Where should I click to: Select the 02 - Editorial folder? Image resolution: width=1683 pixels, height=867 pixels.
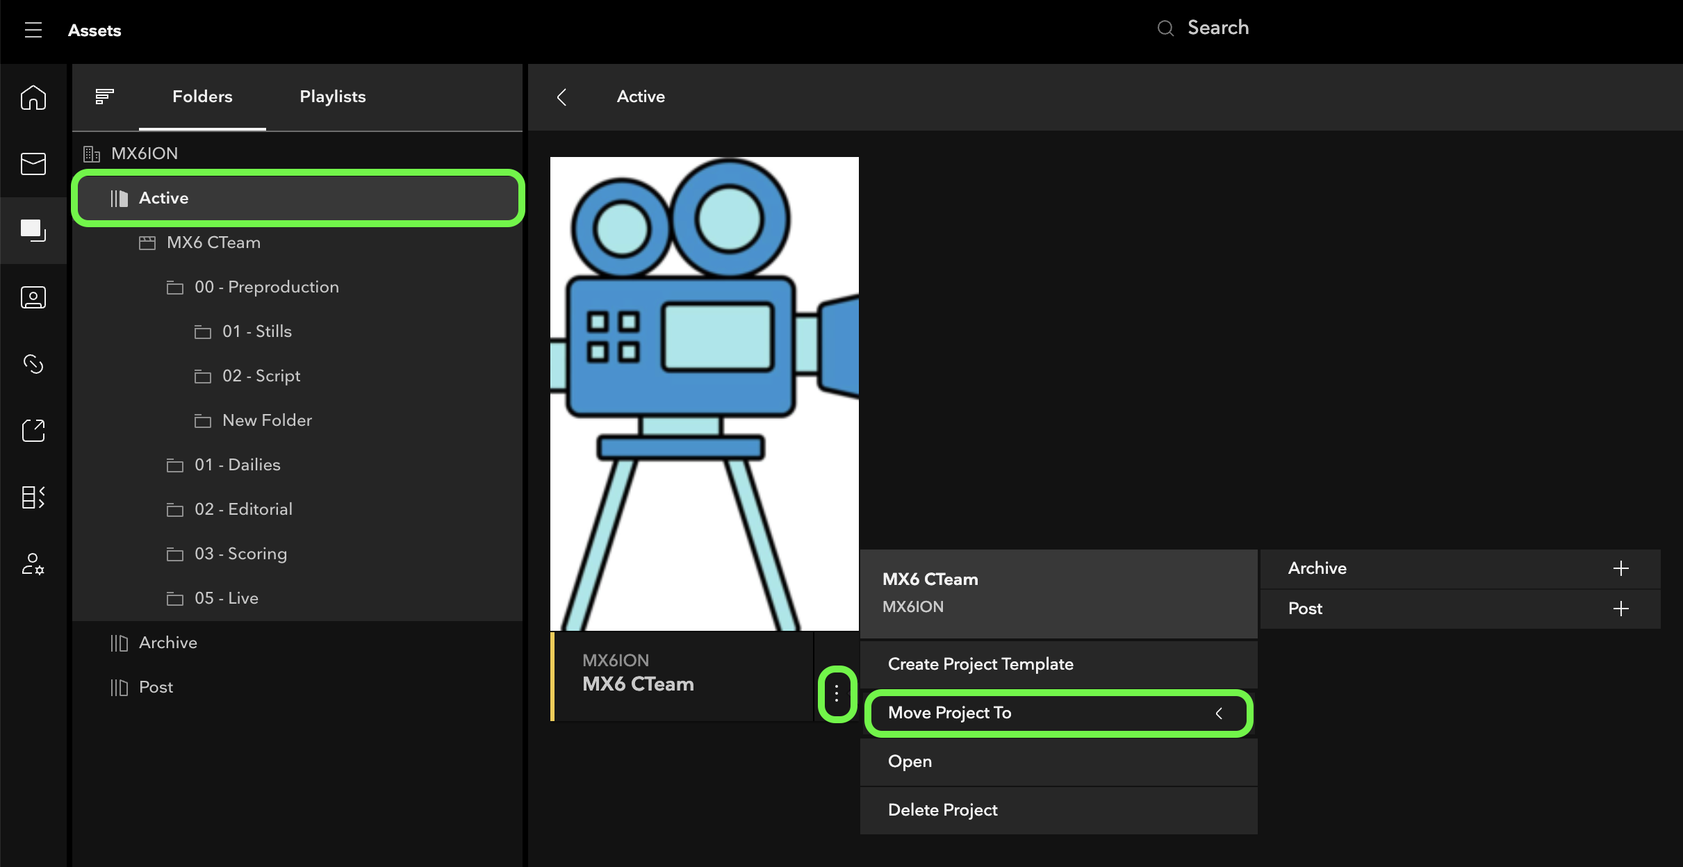(243, 509)
